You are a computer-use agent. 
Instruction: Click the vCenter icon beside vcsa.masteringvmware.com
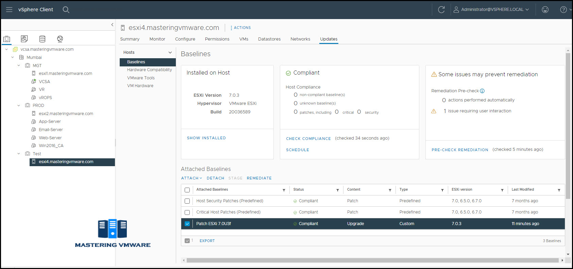point(15,49)
